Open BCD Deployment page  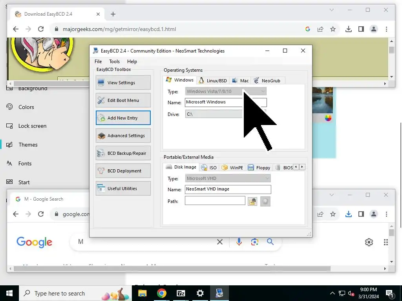click(123, 171)
